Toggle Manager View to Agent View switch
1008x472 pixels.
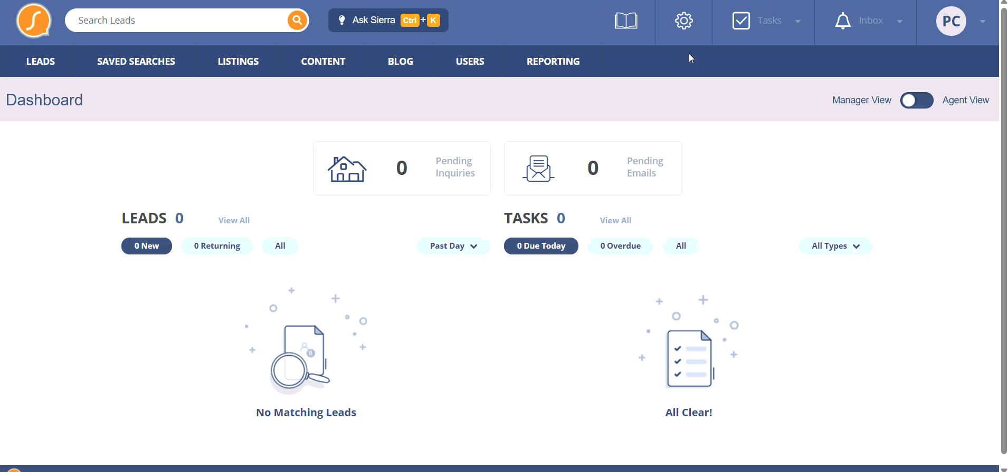[917, 100]
